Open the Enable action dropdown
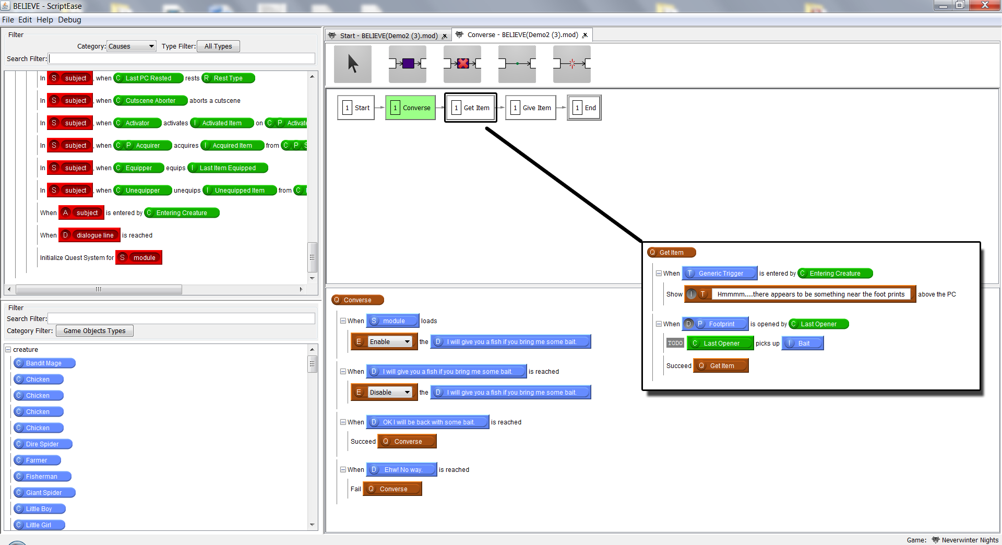 (x=390, y=341)
